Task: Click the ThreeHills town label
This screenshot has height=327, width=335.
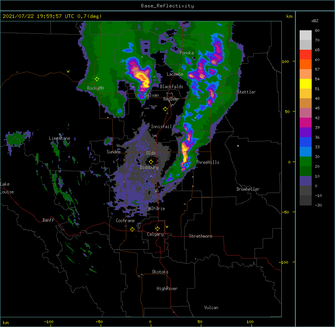Action: pos(208,162)
